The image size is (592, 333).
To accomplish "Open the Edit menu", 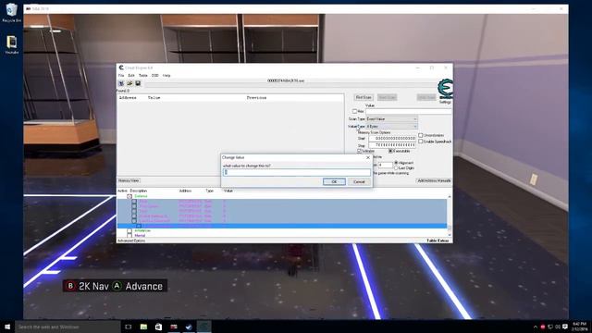I will click(131, 76).
